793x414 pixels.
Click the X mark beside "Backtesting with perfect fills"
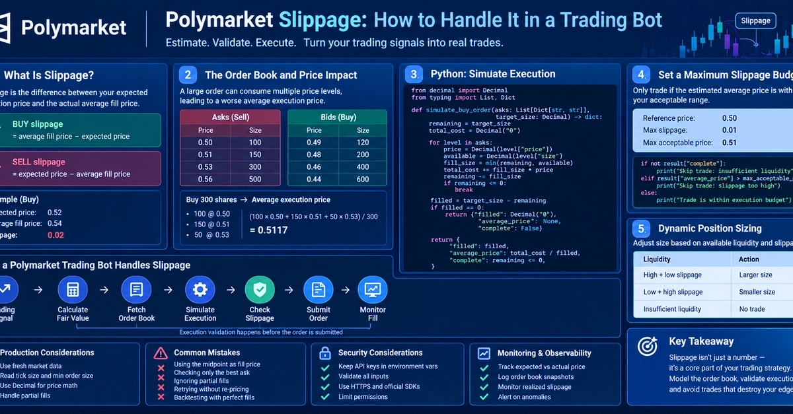click(161, 397)
